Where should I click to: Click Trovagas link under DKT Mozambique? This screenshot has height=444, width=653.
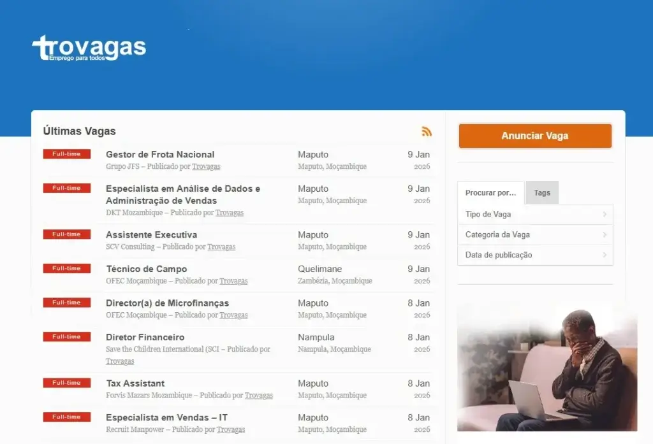(x=230, y=213)
